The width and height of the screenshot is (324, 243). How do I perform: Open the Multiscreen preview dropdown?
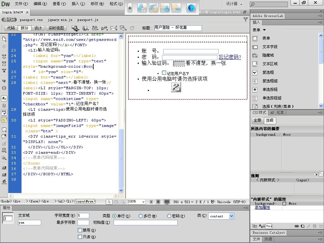point(75,28)
